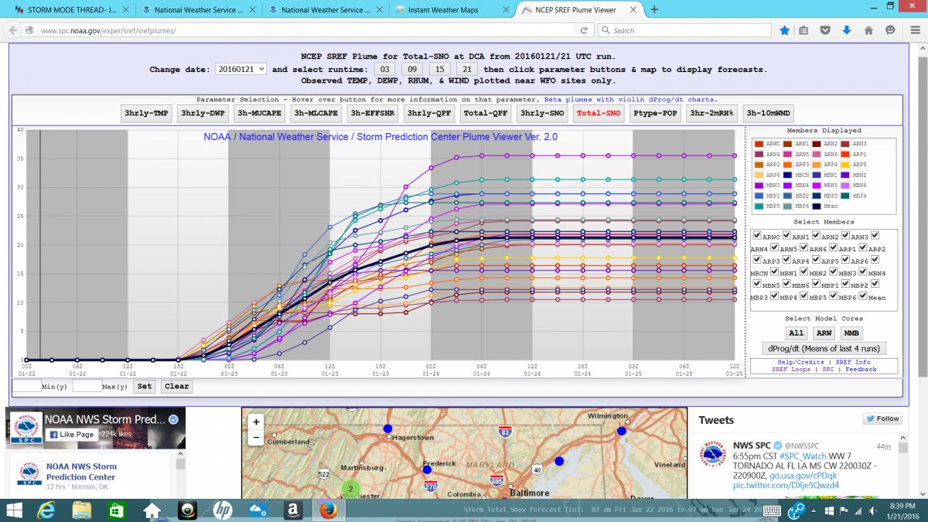Open the SREF Loops link
Screen dimensions: 928x522
pyautogui.click(x=791, y=370)
